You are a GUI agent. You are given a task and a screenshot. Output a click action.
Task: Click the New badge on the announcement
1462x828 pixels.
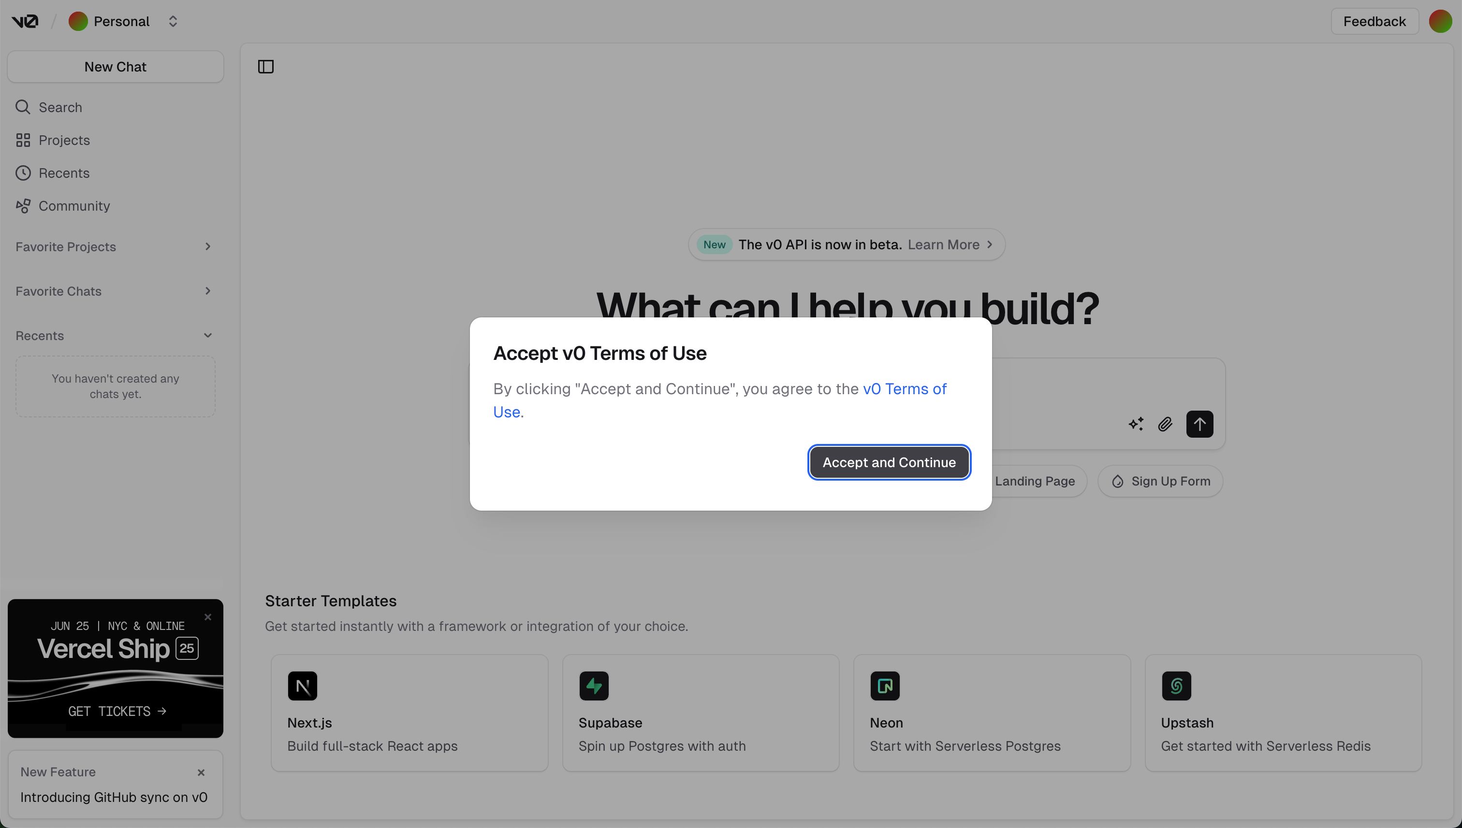tap(714, 244)
